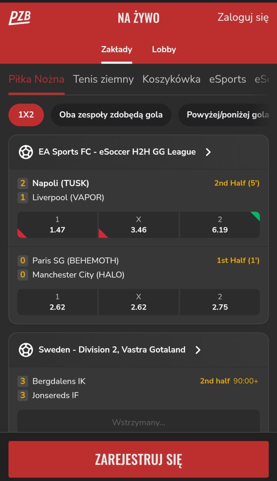Open eSports sport tab
The height and width of the screenshot is (481, 277).
coord(228,79)
